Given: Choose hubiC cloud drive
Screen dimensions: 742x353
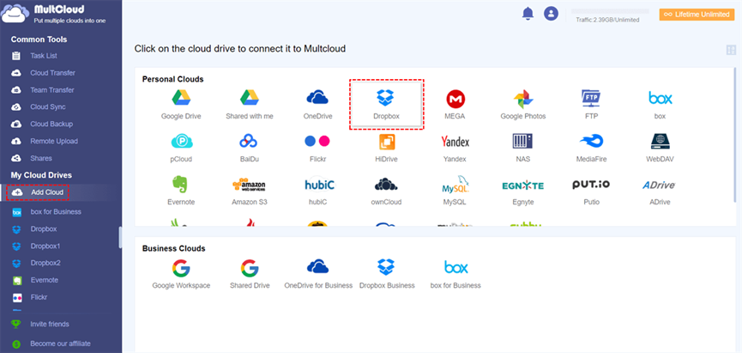Looking at the screenshot, I should tap(319, 191).
